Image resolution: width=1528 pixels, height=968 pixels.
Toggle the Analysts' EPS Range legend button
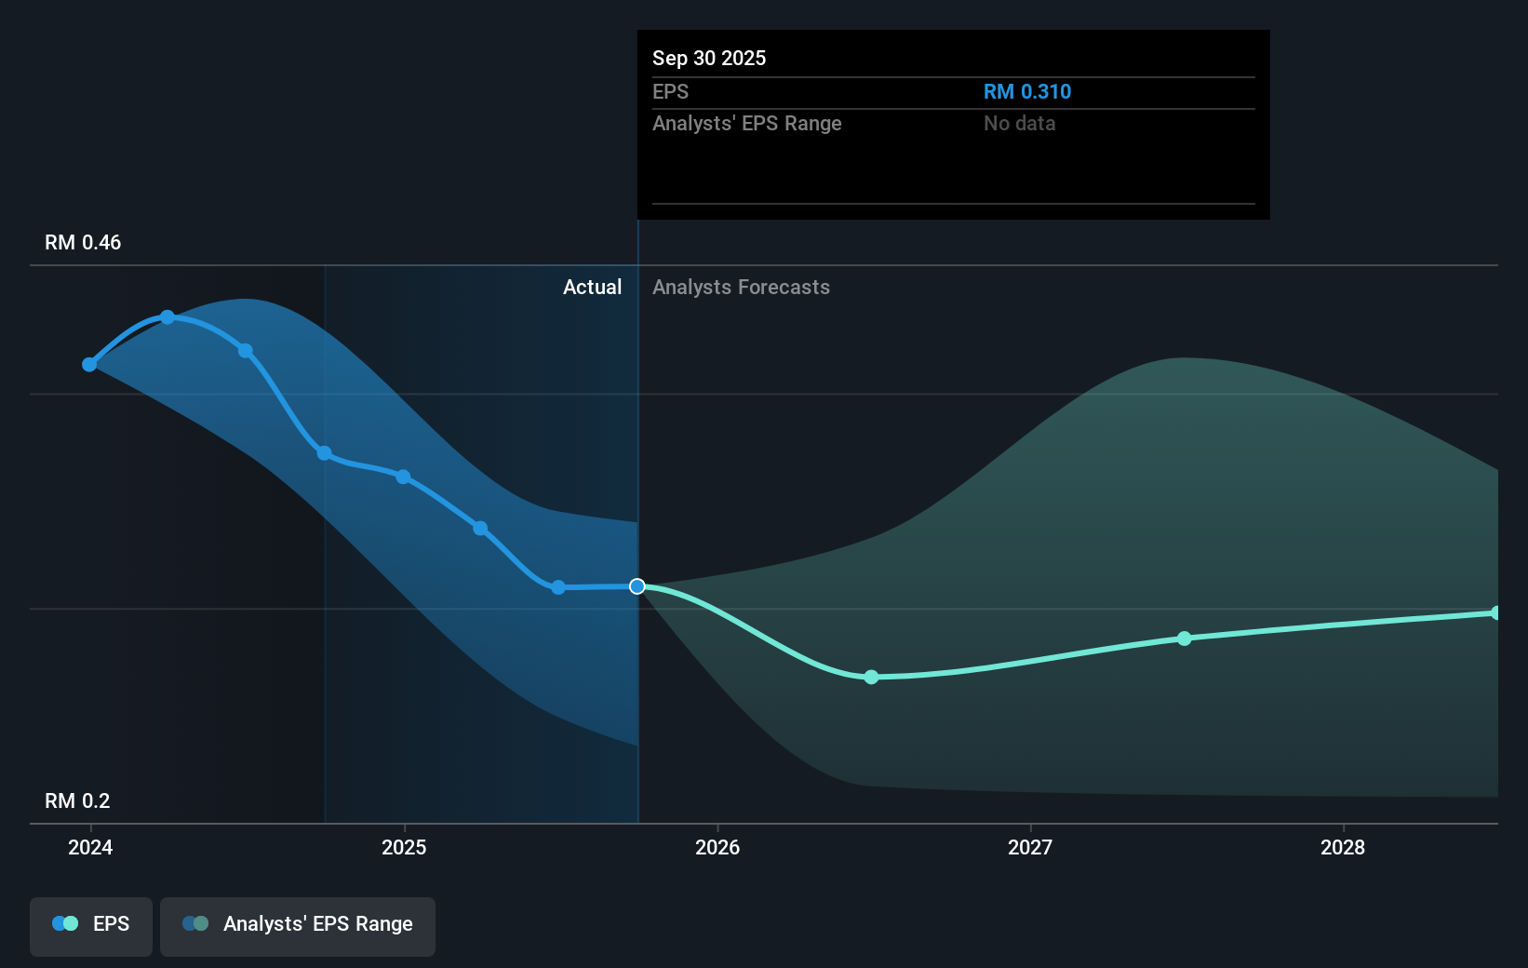[298, 926]
